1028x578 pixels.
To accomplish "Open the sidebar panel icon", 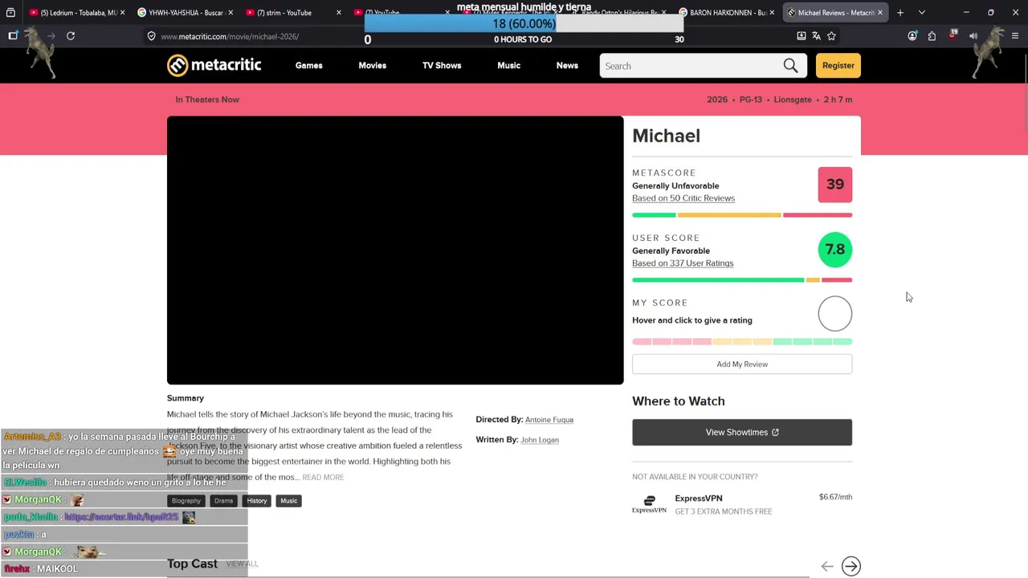I will coord(13,36).
